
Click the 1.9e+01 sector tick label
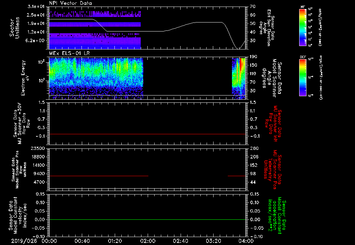point(36,24)
